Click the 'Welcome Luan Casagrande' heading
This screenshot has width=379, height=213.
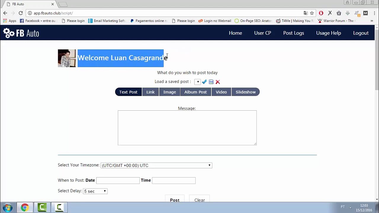(123, 58)
